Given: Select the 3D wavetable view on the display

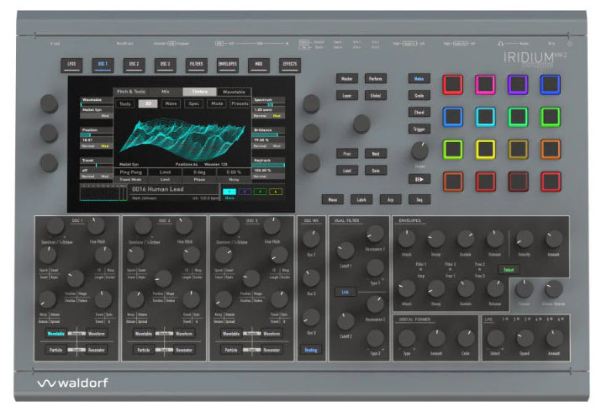Looking at the screenshot, I should pos(148,103).
